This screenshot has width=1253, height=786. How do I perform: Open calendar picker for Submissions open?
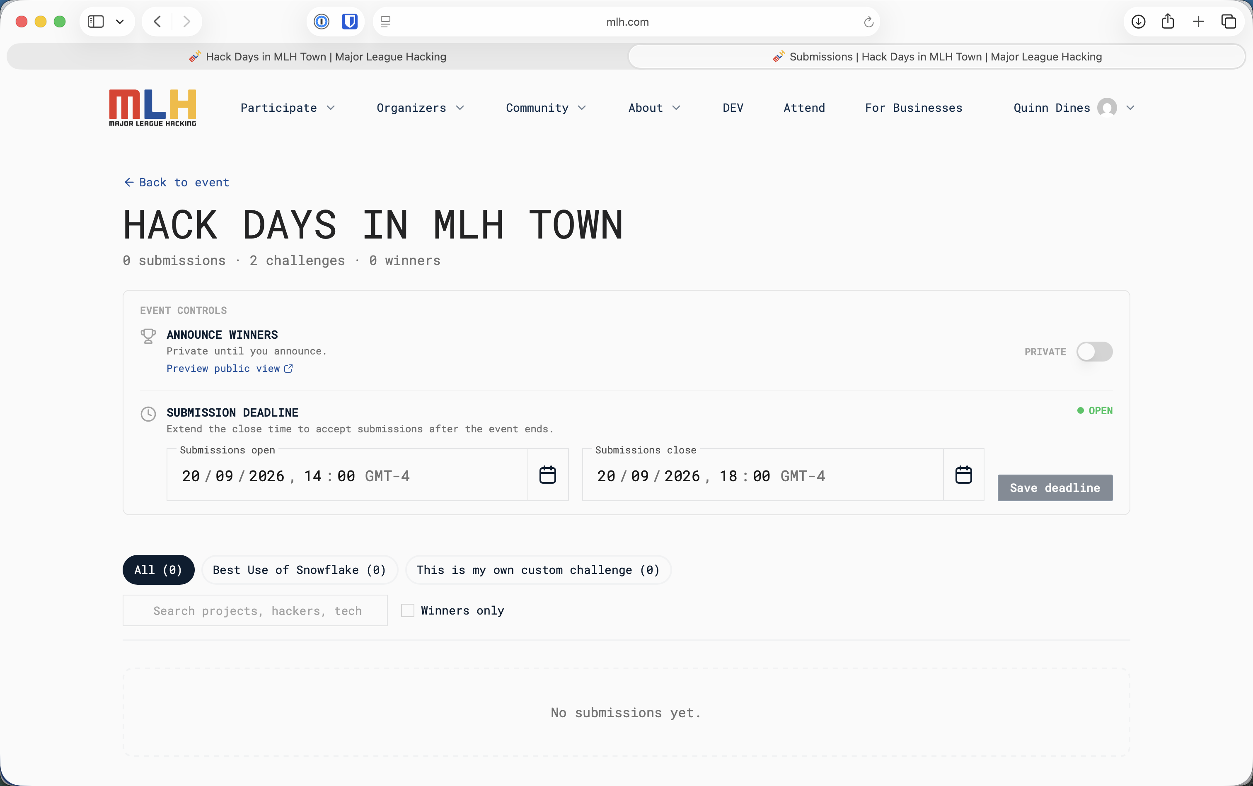(x=548, y=475)
